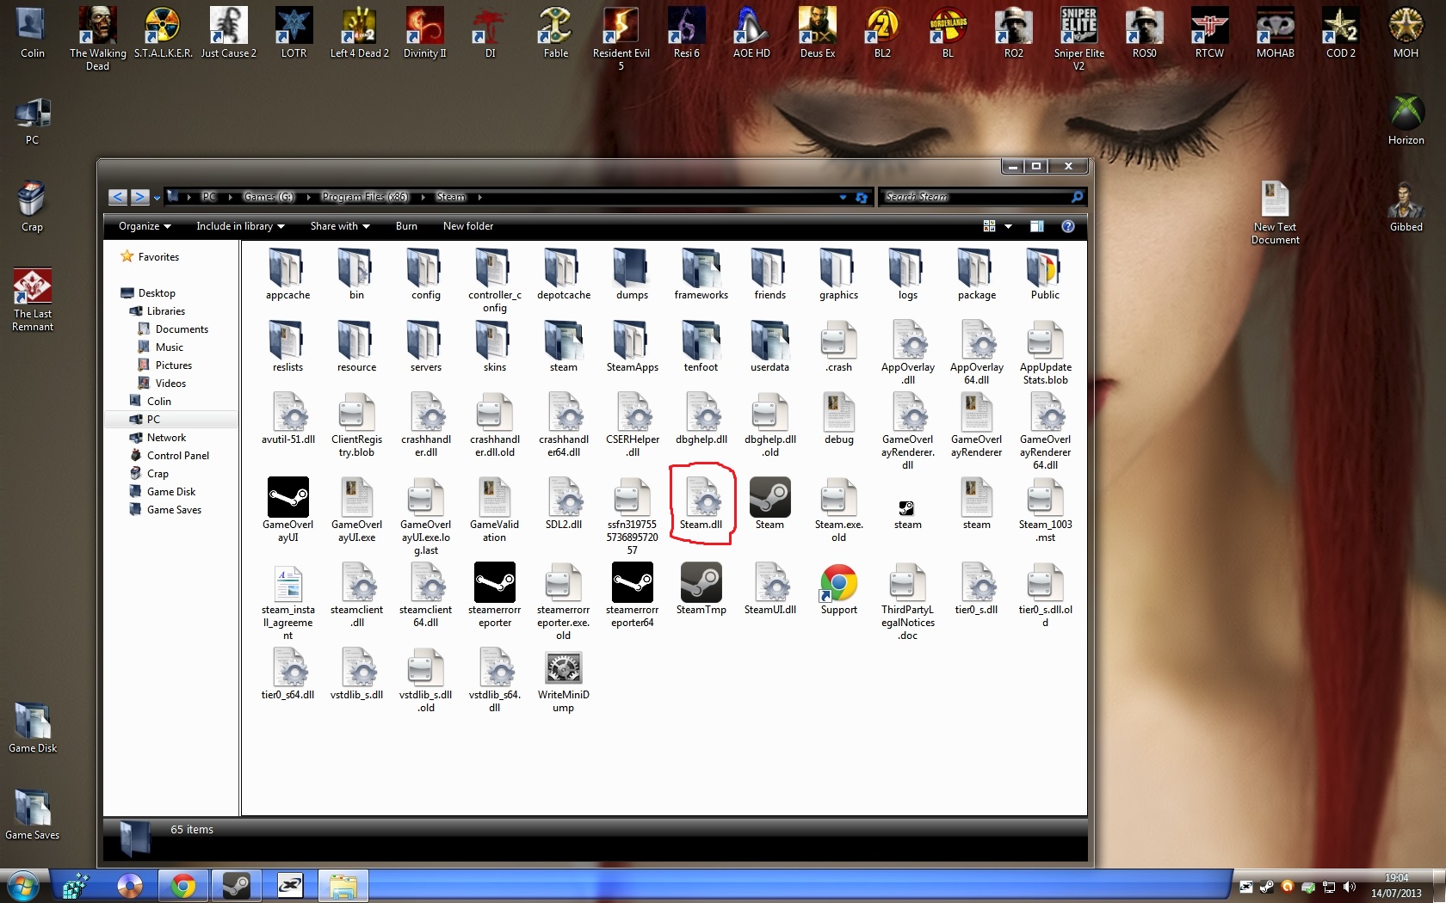Open the Share with dropdown
This screenshot has height=903, width=1446.
tap(339, 226)
